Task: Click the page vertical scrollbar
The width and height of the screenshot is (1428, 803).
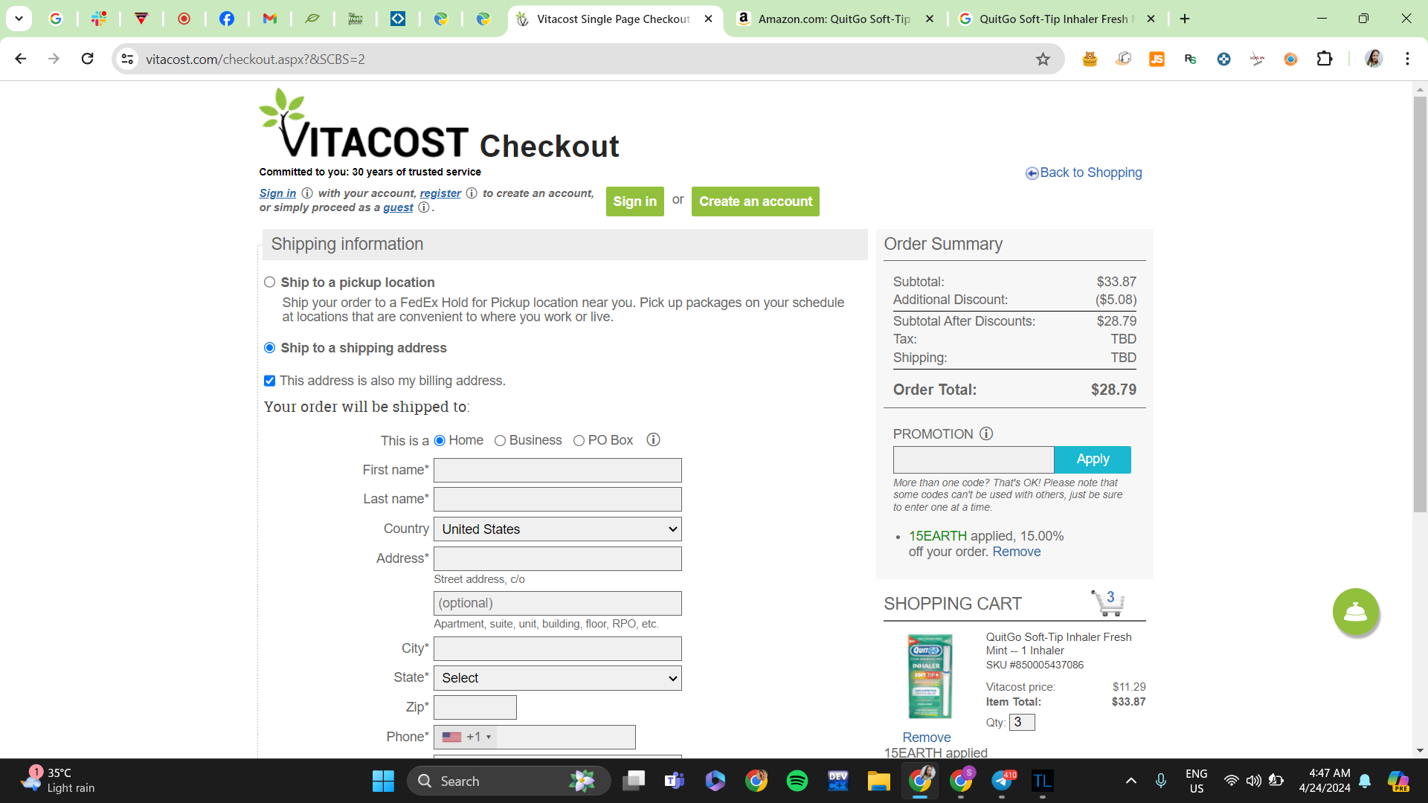Action: tap(1420, 303)
